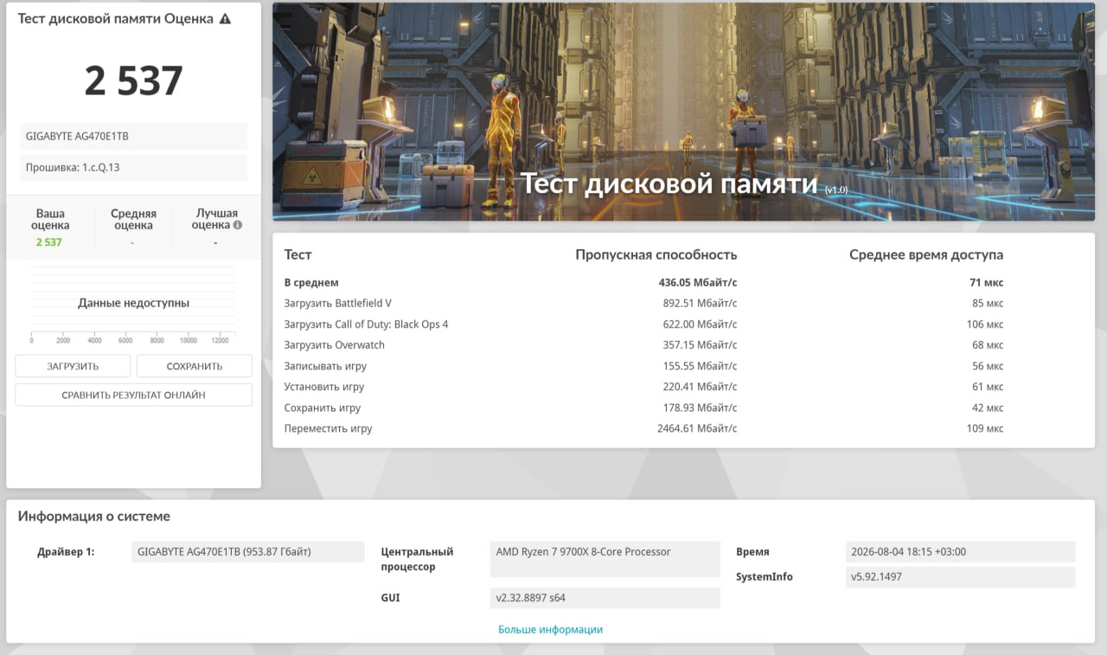The width and height of the screenshot is (1107, 655).
Task: Click the storage test banner image
Action: pos(683,112)
